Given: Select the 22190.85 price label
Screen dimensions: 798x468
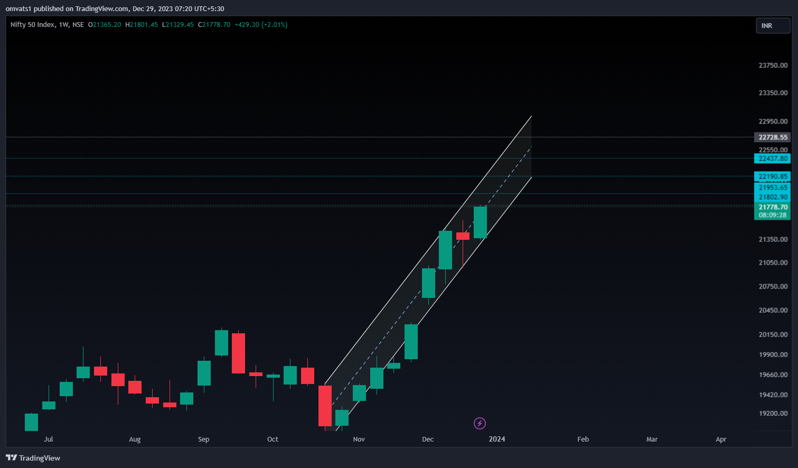Looking at the screenshot, I should click(773, 176).
